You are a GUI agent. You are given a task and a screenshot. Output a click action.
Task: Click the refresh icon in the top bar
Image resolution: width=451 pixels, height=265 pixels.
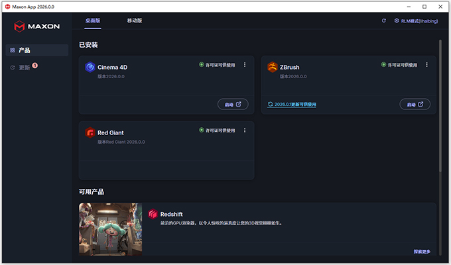coord(384,21)
